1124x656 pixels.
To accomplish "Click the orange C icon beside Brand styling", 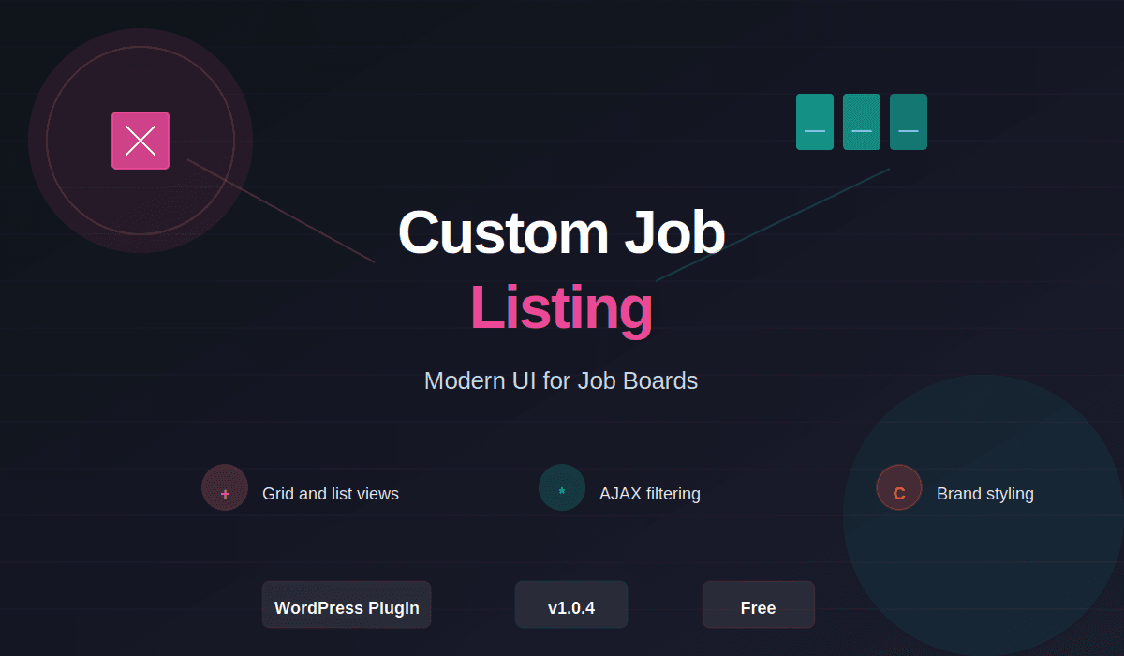I will [899, 488].
